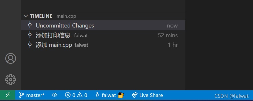Open problems via the error count icon
This screenshot has height=101, width=253.
click(x=68, y=95)
